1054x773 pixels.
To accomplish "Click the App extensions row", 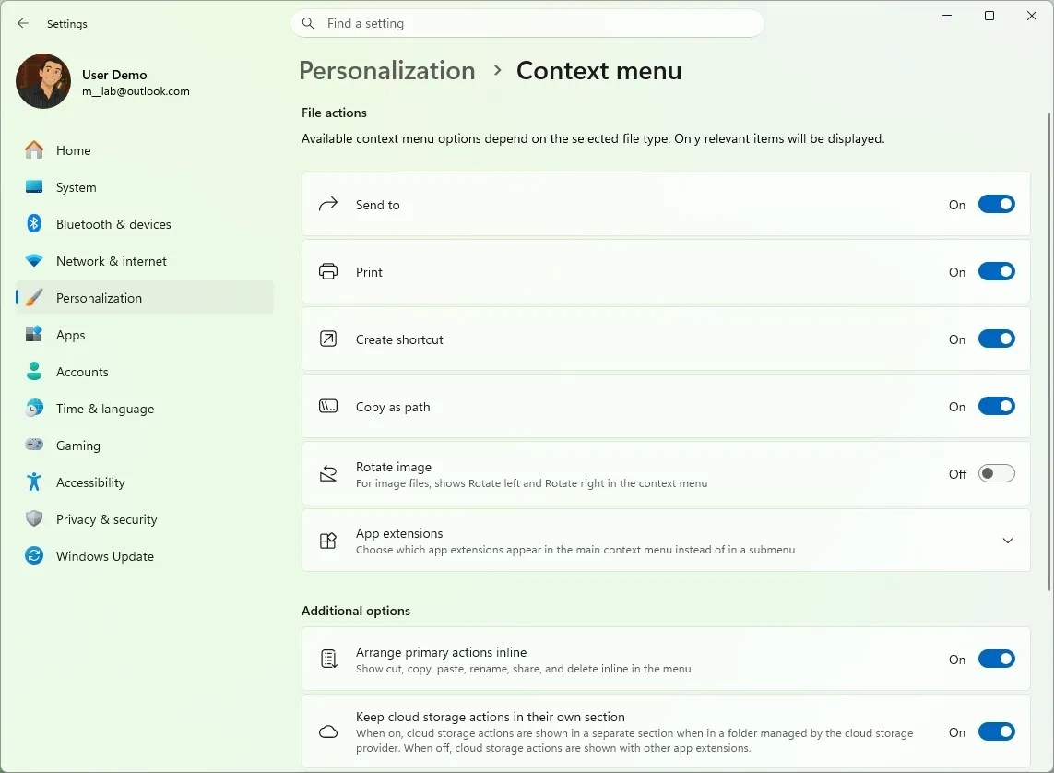I will (666, 541).
